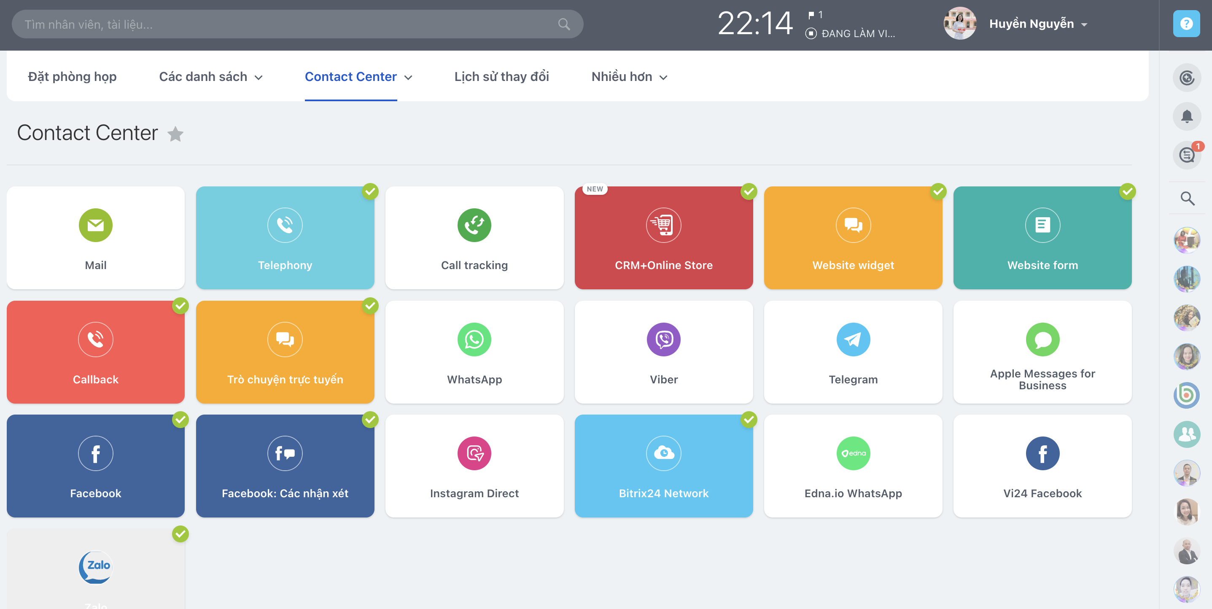
Task: Open the teal group contacts avatar
Action: click(x=1187, y=434)
